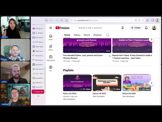The image size is (162, 122).
Task: Switch to the Playlists channel tab
Action: coord(97,35)
